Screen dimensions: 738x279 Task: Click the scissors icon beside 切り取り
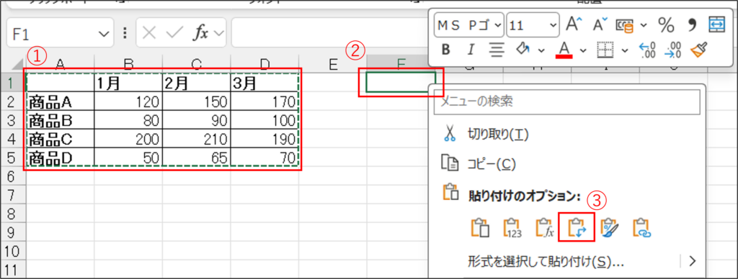[450, 134]
